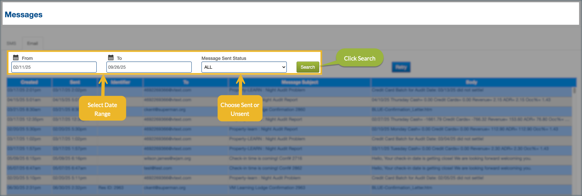Click the "Click Search" callout bubble
The height and width of the screenshot is (196, 582).
click(x=359, y=58)
